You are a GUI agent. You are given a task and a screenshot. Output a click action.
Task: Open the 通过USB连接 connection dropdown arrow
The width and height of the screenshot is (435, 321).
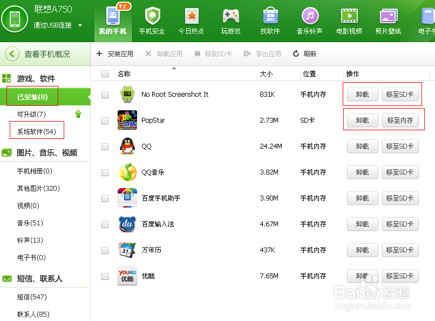[x=80, y=25]
